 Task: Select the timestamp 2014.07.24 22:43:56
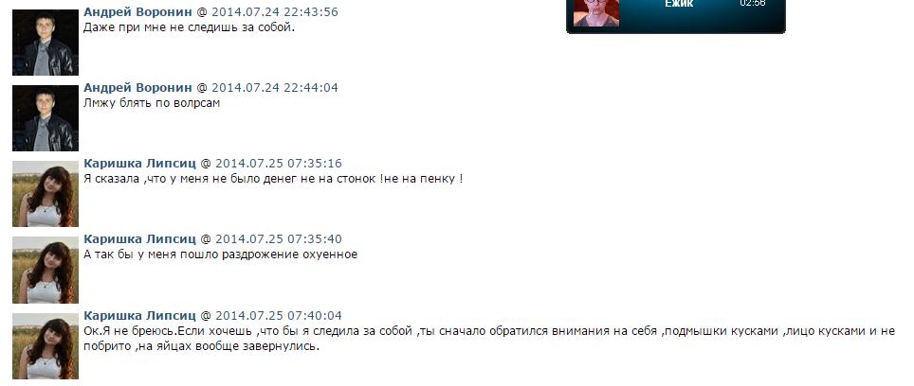click(x=275, y=11)
